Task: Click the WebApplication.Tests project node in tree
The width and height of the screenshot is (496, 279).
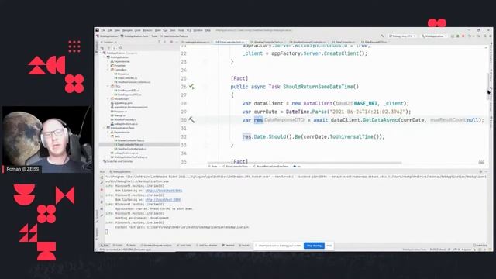Action: coord(121,128)
